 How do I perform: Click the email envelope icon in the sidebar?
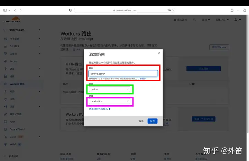[6, 39]
